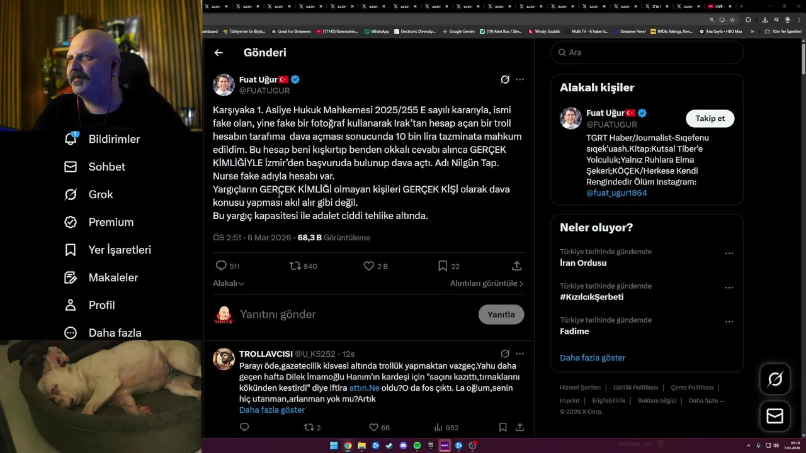Viewport: 806px width, 453px height.
Task: Open Premium in left sidebar
Action: pos(99,222)
